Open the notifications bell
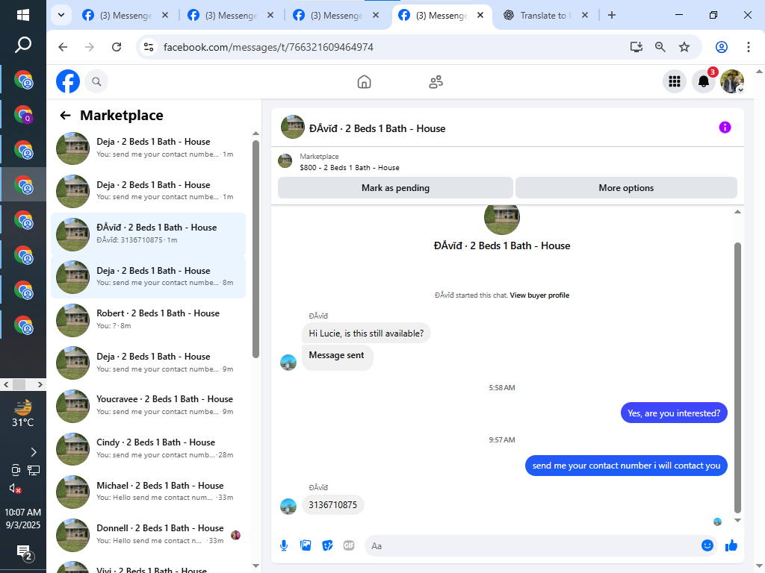 704,81
